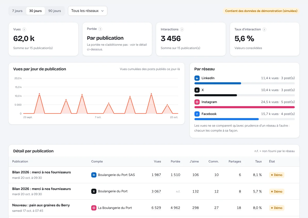Viewport: 308px width, 218px height.
Task: Click the Portée column header in table
Action: pyautogui.click(x=176, y=161)
